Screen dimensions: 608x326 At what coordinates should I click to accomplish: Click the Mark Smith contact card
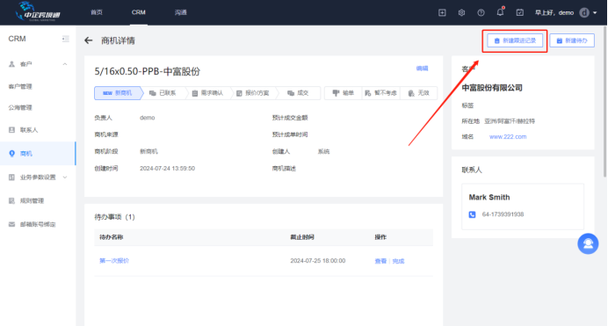coord(522,206)
